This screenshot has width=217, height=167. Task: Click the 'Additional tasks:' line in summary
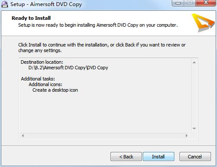38,79
